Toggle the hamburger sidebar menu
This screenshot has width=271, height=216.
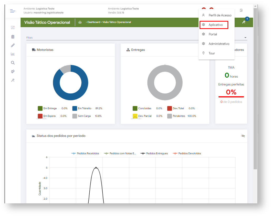(13, 11)
